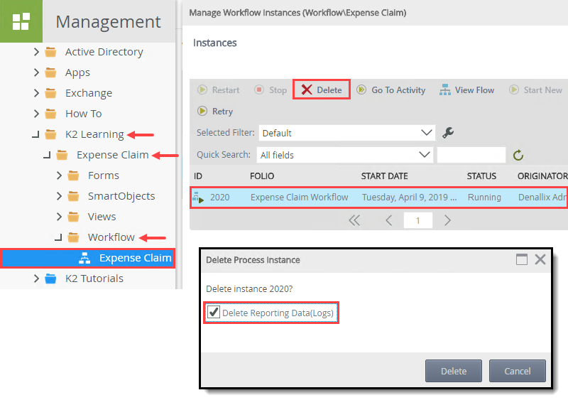Open View Flow from the toolbar
The height and width of the screenshot is (400, 568).
[x=466, y=90]
